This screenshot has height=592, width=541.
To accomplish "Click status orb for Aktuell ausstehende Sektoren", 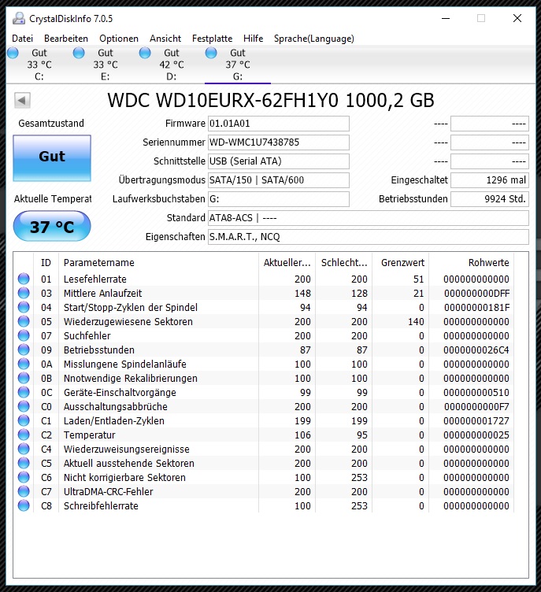I will [x=24, y=463].
